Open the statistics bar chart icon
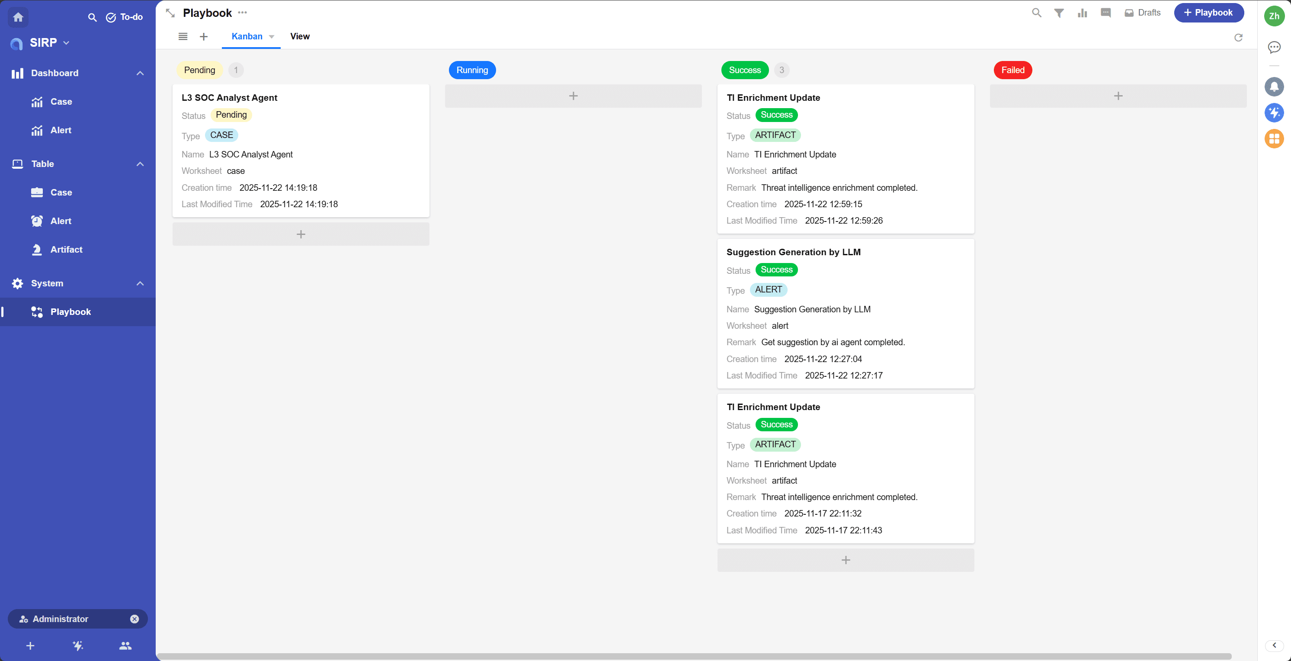The width and height of the screenshot is (1291, 661). pos(1082,13)
